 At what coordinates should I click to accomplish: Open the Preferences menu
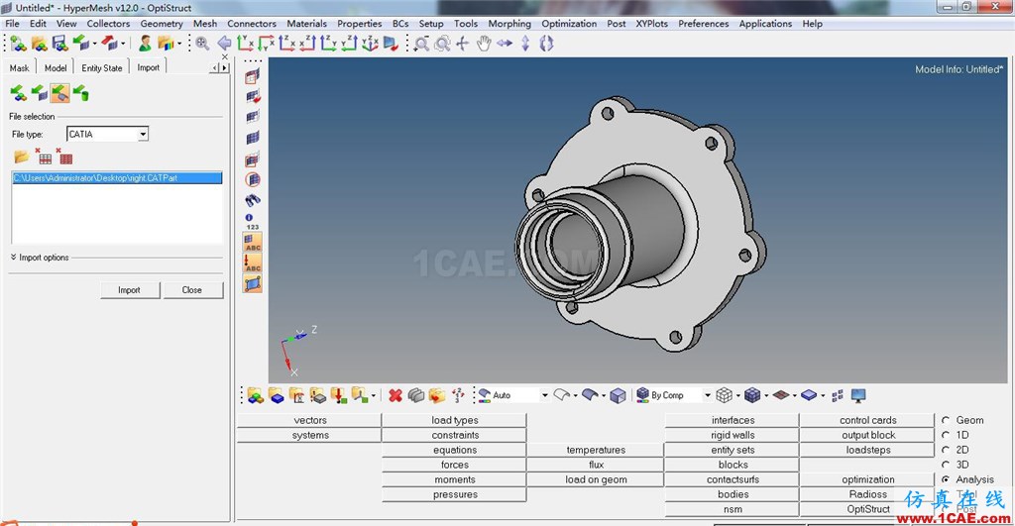(x=703, y=24)
